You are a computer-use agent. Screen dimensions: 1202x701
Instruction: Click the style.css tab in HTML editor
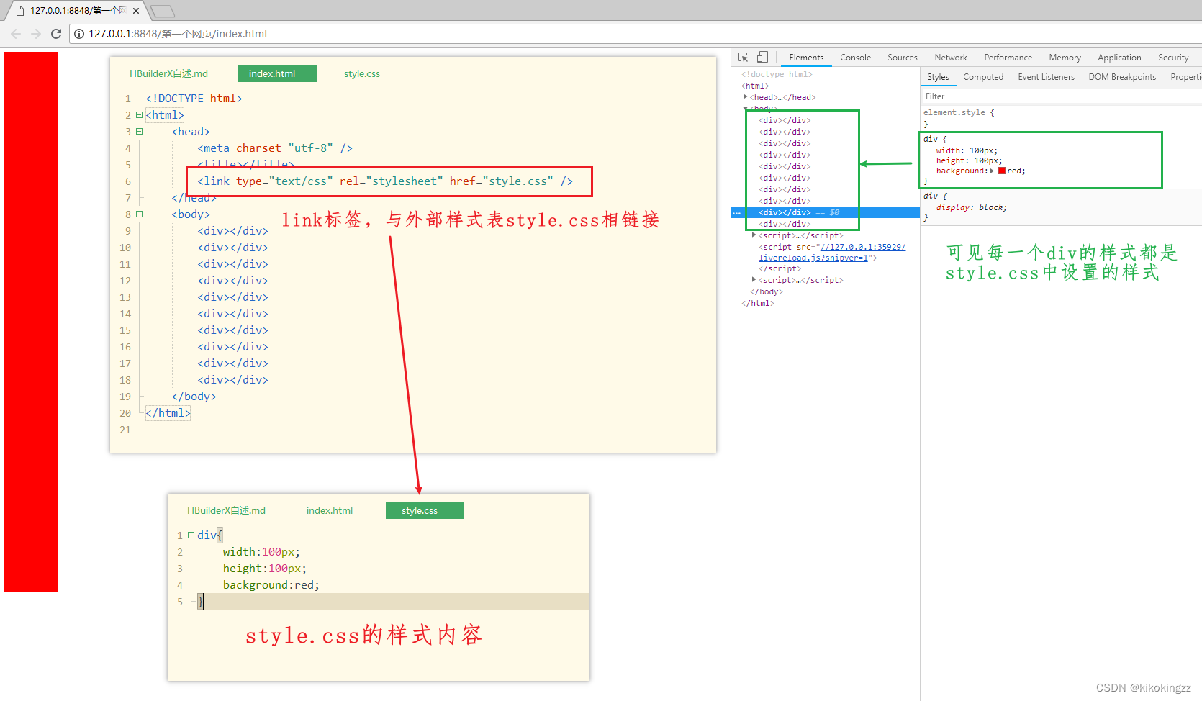pos(361,73)
